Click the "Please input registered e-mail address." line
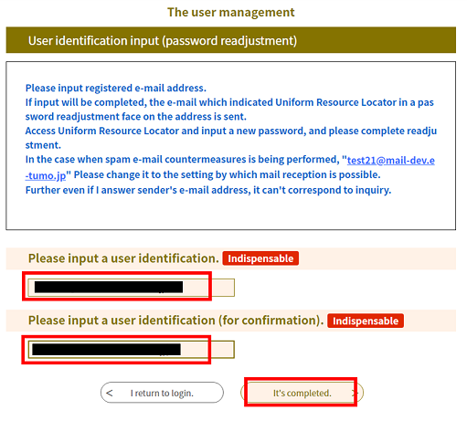Image resolution: width=467 pixels, height=421 pixels. pos(116,88)
